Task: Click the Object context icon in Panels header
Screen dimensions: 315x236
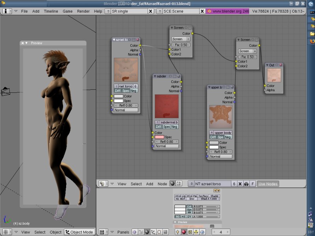Action: coord(153,232)
